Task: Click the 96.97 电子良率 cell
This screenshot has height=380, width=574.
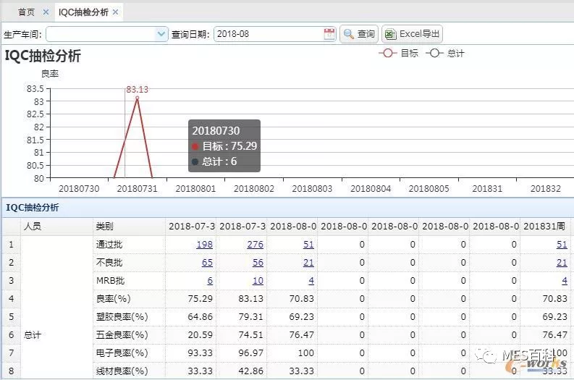Action: tap(242, 353)
